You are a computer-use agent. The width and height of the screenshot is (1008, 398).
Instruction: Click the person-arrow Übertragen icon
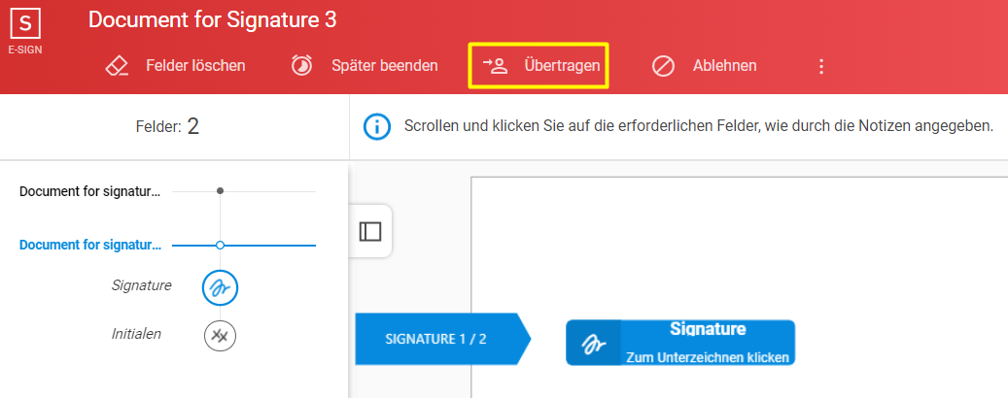point(496,65)
